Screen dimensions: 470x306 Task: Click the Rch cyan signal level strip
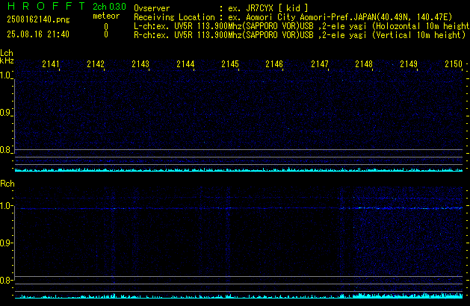238,296
